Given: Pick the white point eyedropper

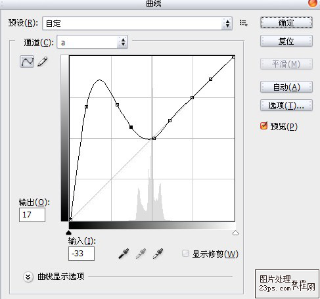Looking at the screenshot, I should coord(158,254).
